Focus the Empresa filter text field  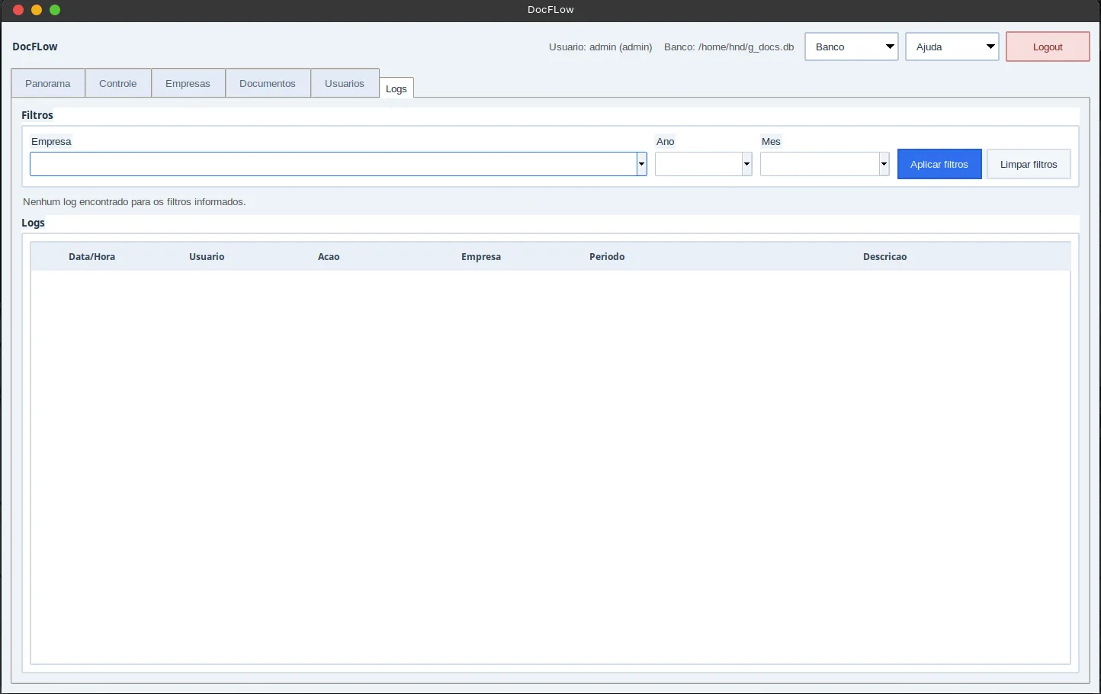coord(333,164)
